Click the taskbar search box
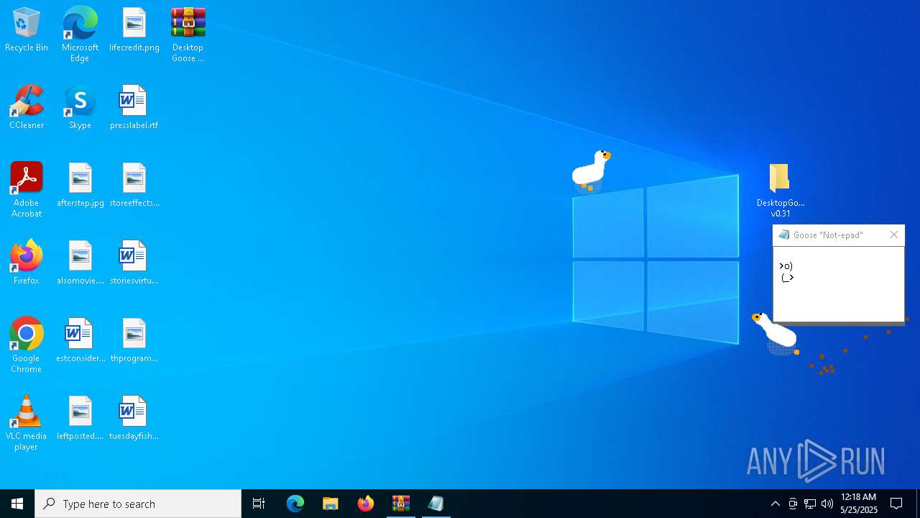The height and width of the screenshot is (518, 920). 138,504
